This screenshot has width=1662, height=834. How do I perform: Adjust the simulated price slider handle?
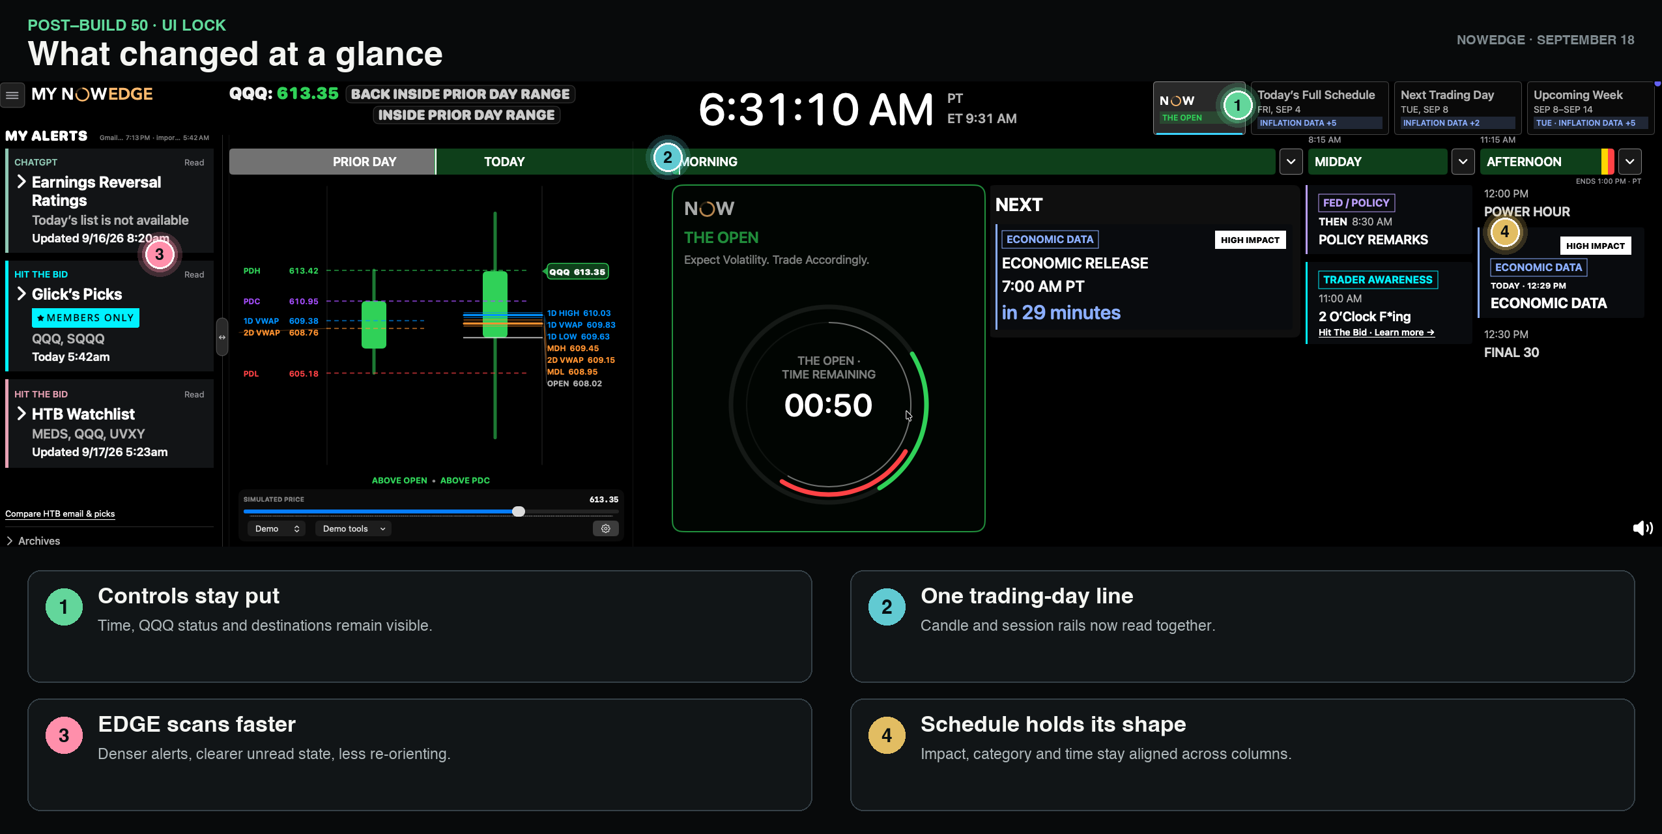pyautogui.click(x=519, y=511)
